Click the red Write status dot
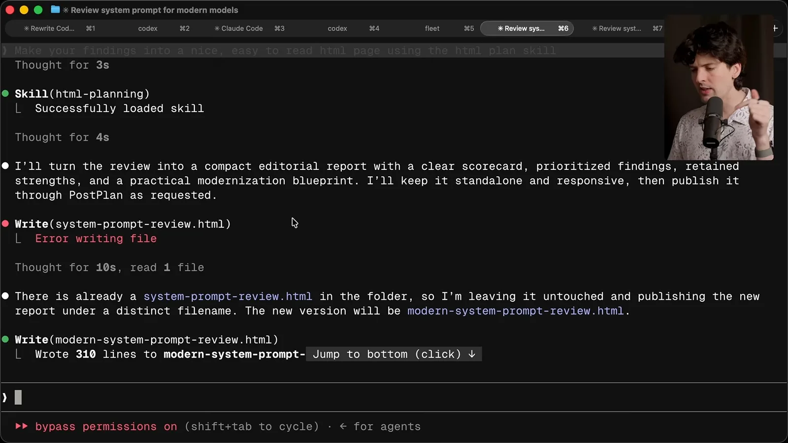Screen dimensions: 788x443 click(5, 224)
